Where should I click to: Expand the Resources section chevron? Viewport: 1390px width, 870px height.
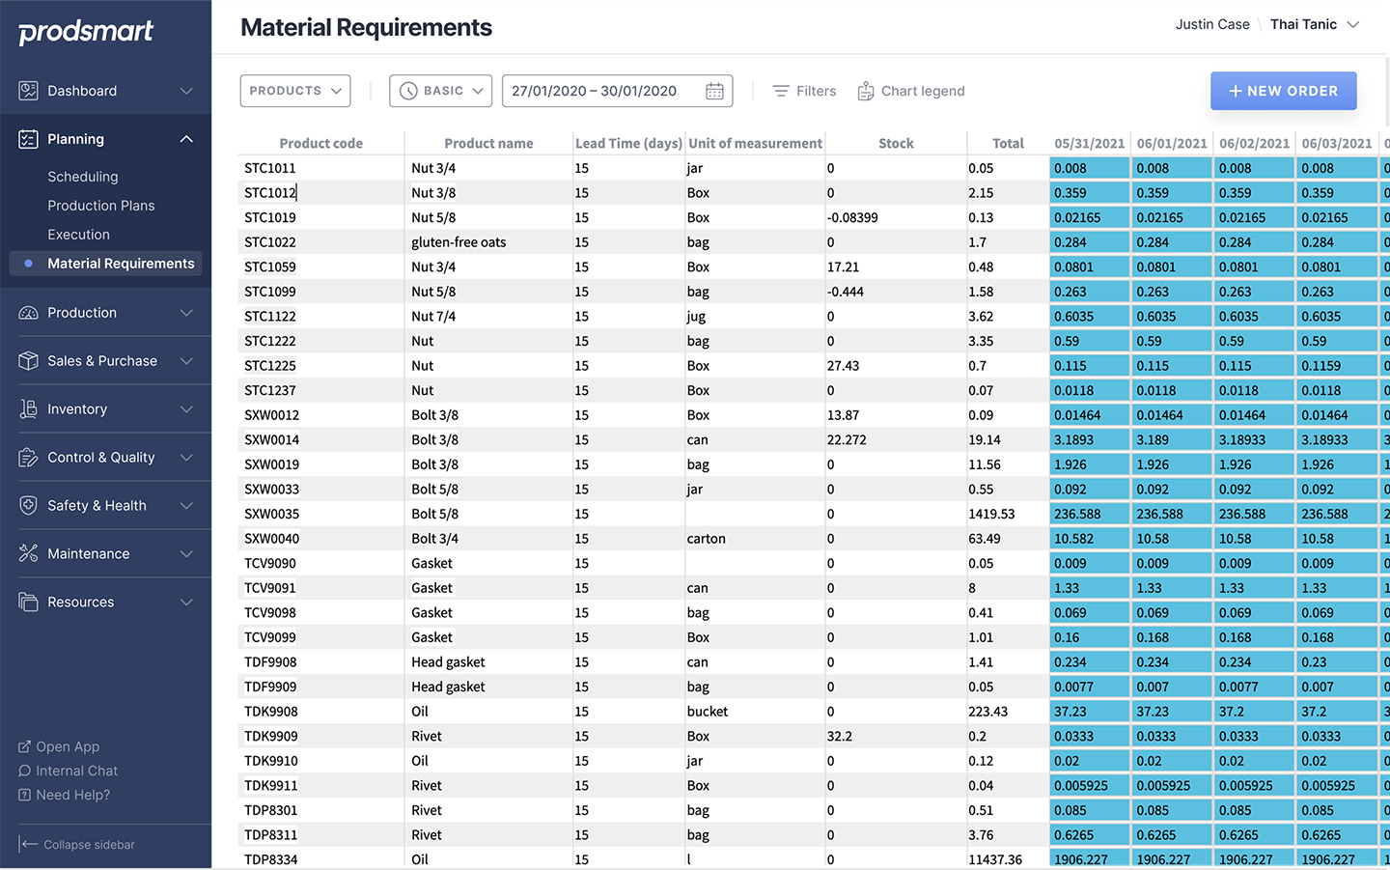[x=186, y=603]
